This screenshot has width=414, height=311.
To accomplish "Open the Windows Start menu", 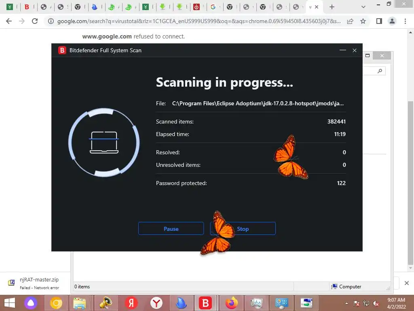I will [10, 303].
